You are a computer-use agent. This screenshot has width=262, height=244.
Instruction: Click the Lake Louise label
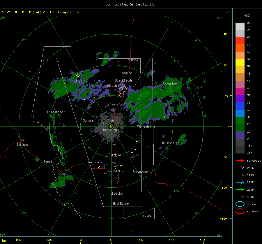pyautogui.click(x=22, y=142)
